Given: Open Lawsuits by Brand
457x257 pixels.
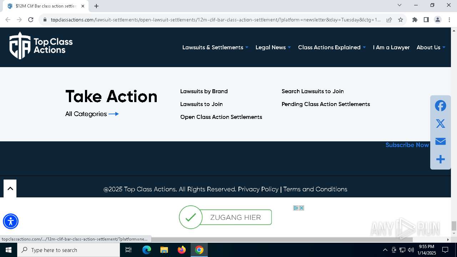Looking at the screenshot, I should pyautogui.click(x=204, y=91).
